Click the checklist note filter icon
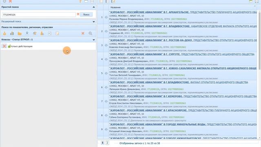 point(57,33)
